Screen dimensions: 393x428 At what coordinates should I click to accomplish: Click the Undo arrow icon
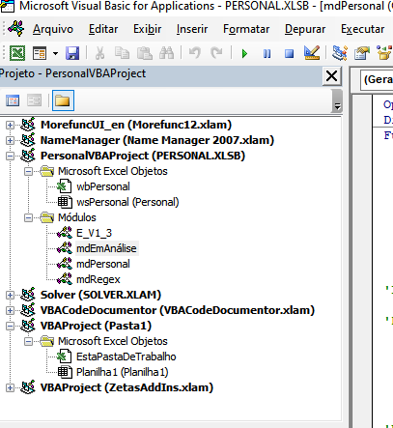coord(195,53)
